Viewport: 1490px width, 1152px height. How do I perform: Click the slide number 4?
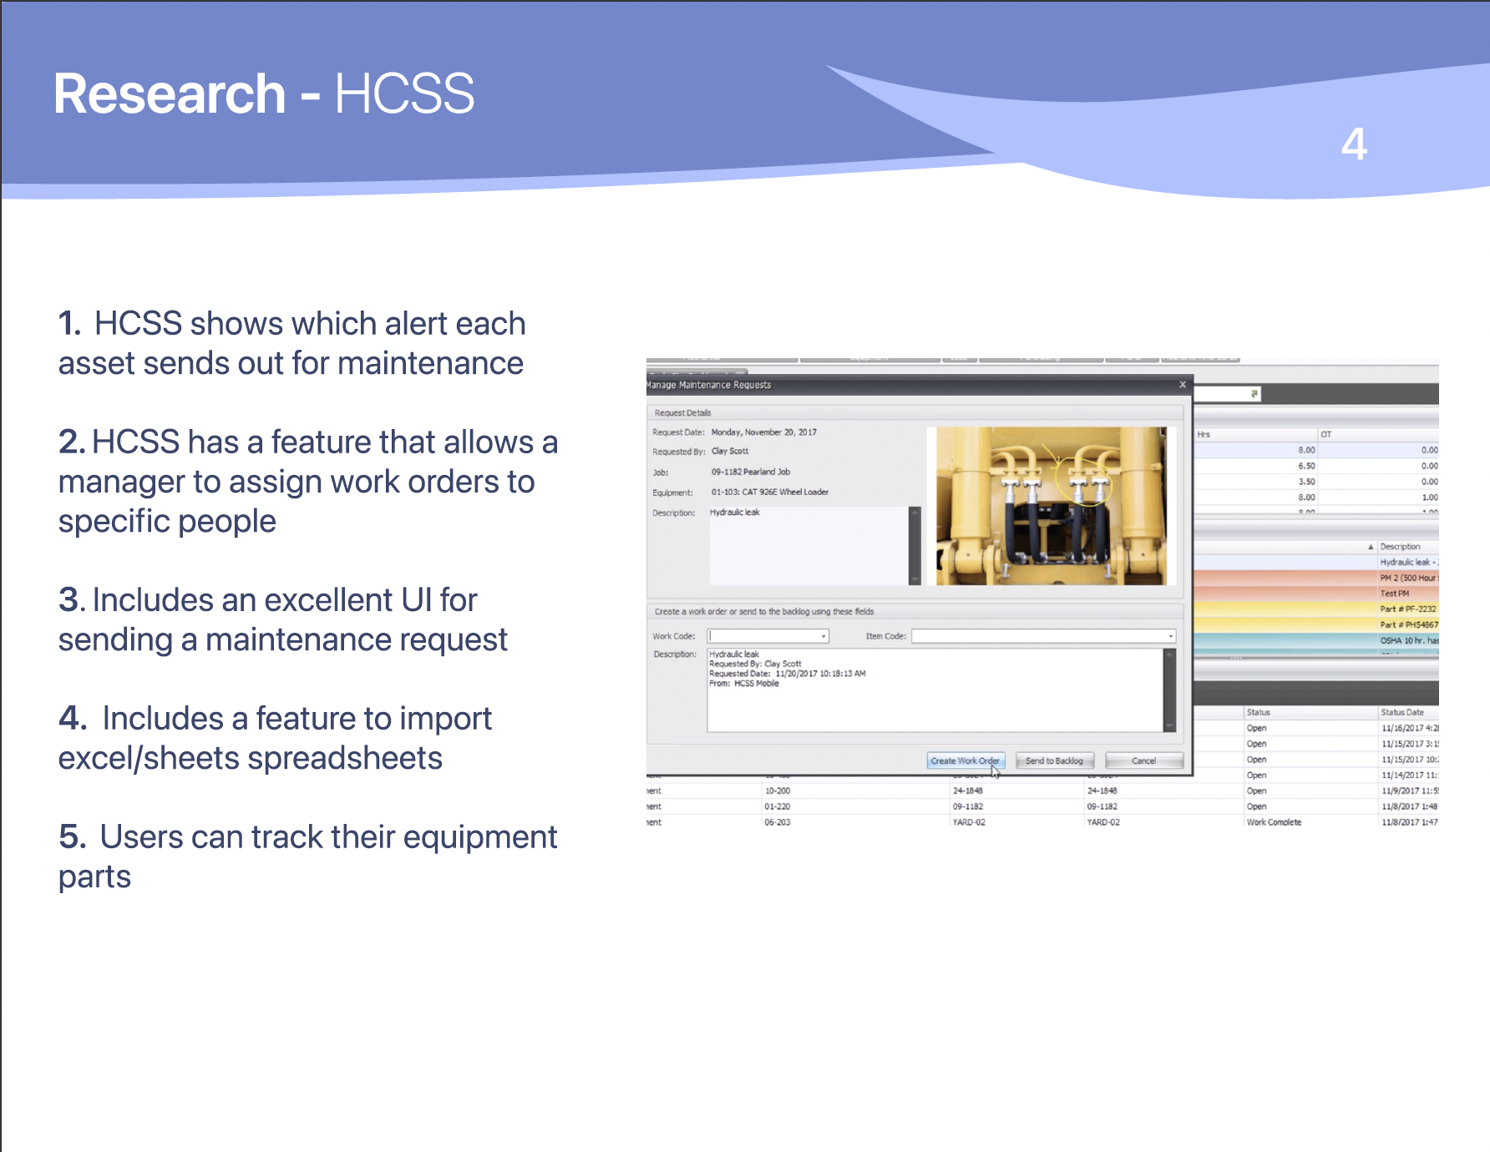point(1354,144)
